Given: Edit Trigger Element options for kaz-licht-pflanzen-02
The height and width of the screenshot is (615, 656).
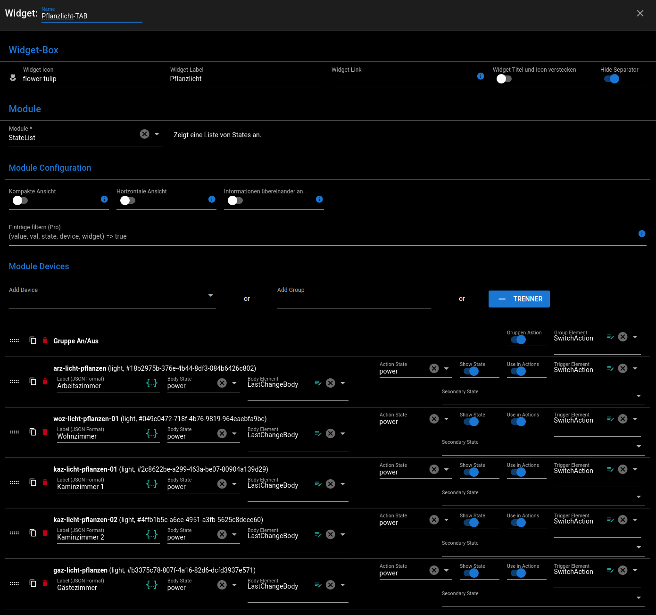Looking at the screenshot, I should 610,520.
